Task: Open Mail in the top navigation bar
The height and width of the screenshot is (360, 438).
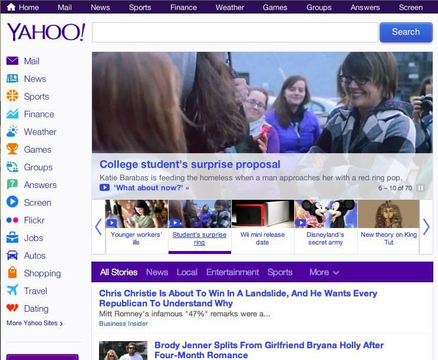Action: pyautogui.click(x=64, y=7)
